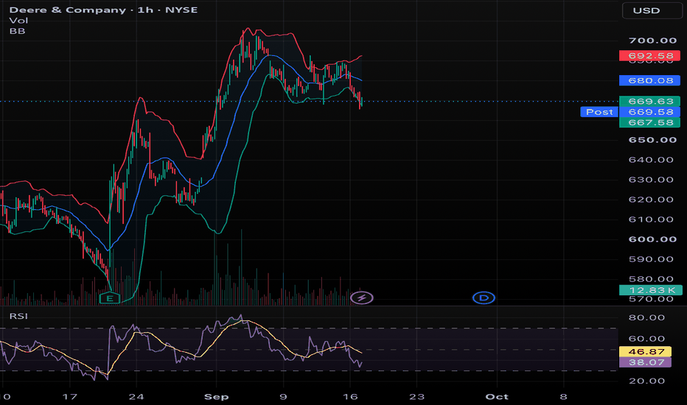Select the Vol indicator label
This screenshot has width=687, height=405.
pos(19,21)
